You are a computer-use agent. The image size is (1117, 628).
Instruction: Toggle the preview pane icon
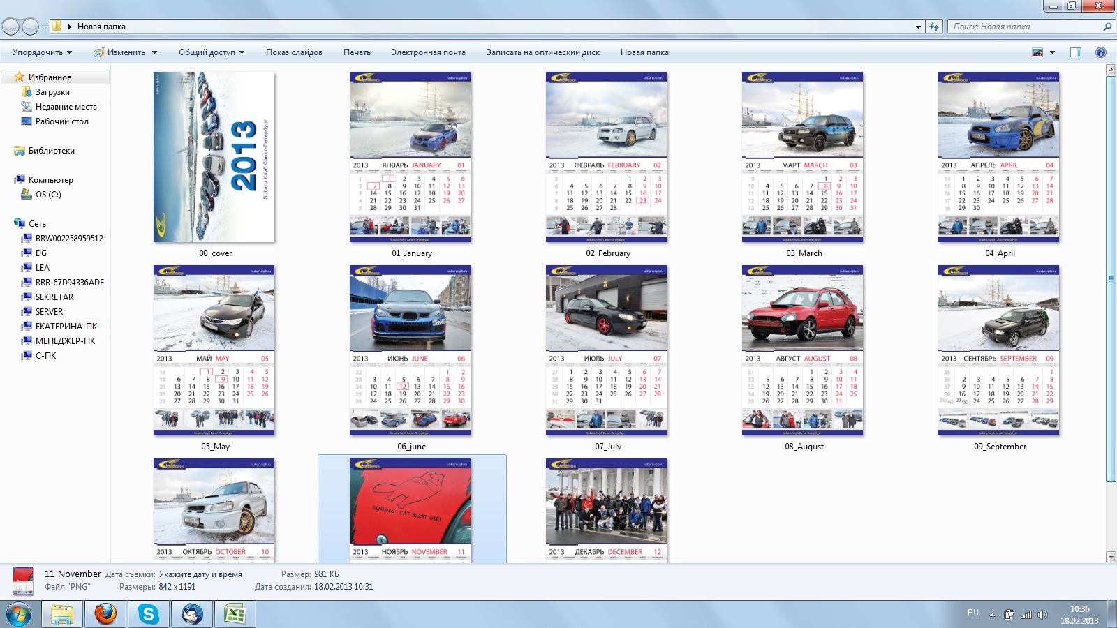1075,52
